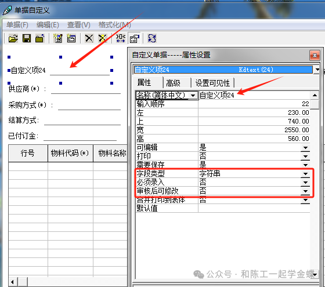The image size is (325, 287).
Task: Open the 可编辑 dropdown arrow
Action: point(305,148)
